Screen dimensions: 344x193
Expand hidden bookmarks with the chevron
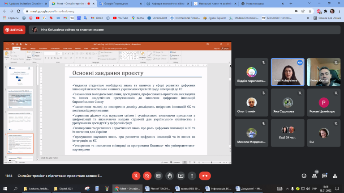tap(308, 18)
